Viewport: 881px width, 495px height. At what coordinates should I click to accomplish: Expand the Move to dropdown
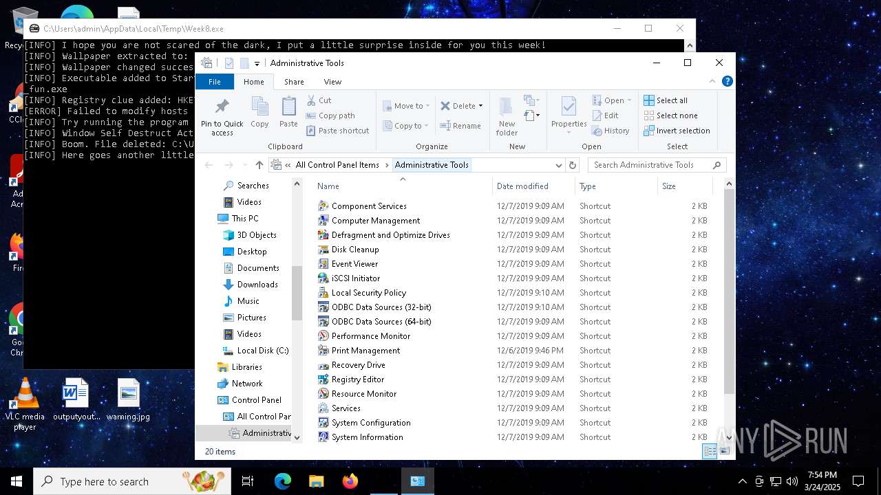(427, 106)
